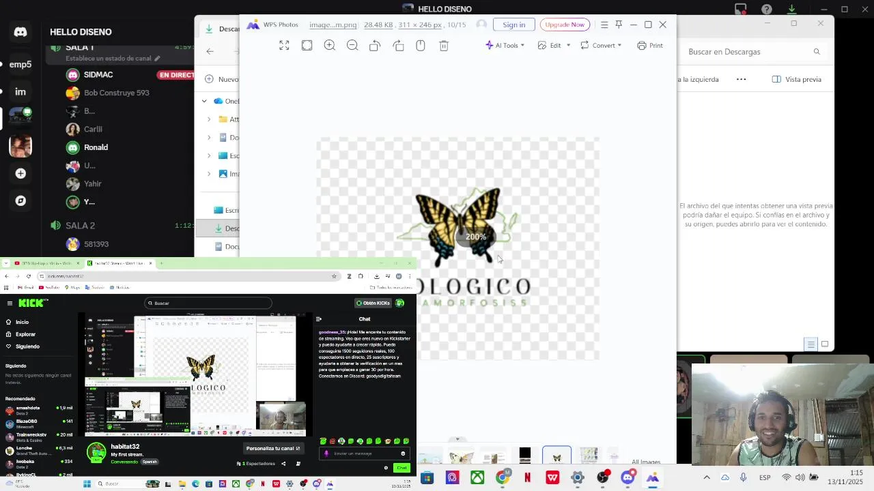
Task: Go back in File Explorer
Action: pos(210,51)
